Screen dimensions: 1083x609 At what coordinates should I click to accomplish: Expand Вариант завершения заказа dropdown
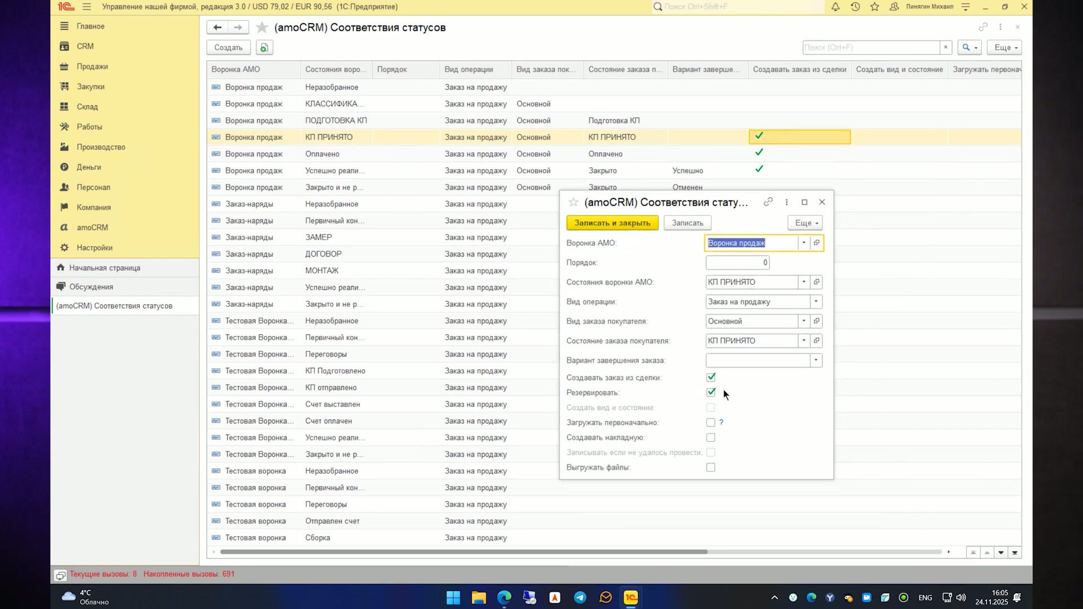tap(816, 360)
